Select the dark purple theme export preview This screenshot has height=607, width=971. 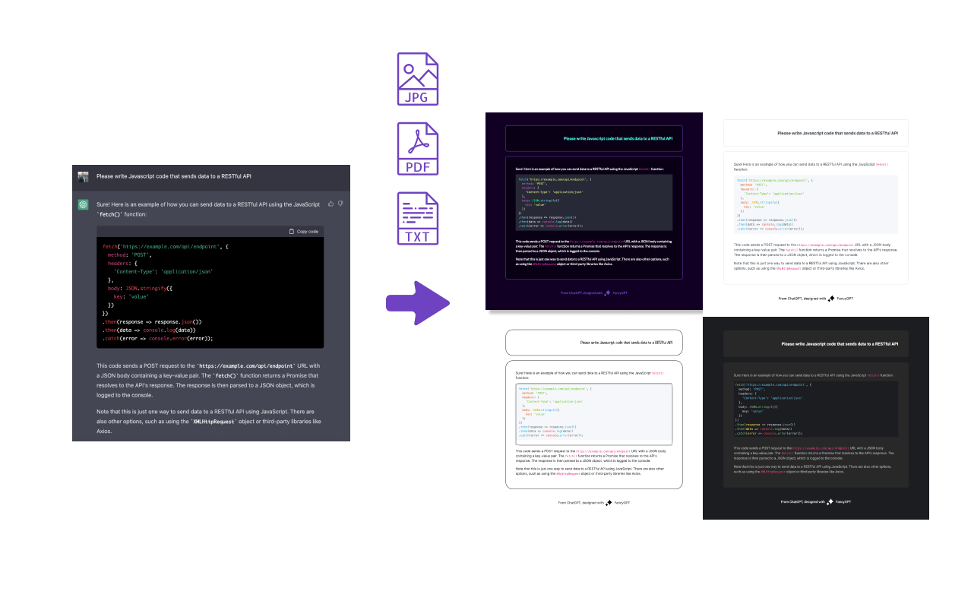(x=593, y=211)
